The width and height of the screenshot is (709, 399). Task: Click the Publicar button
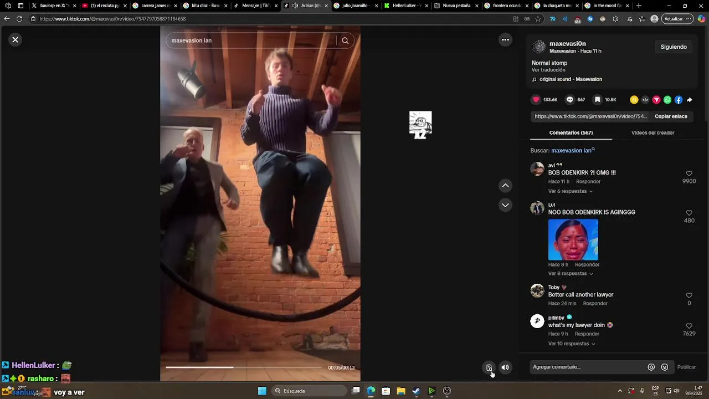[686, 367]
